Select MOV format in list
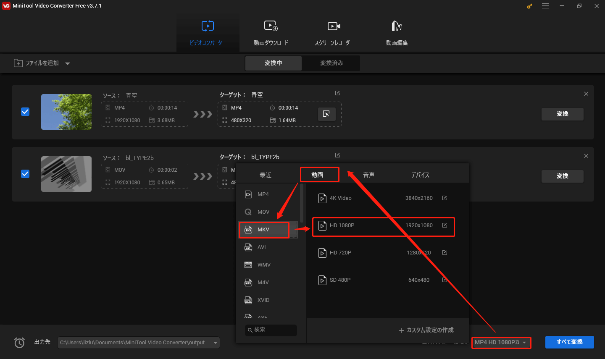The image size is (605, 359). click(269, 212)
